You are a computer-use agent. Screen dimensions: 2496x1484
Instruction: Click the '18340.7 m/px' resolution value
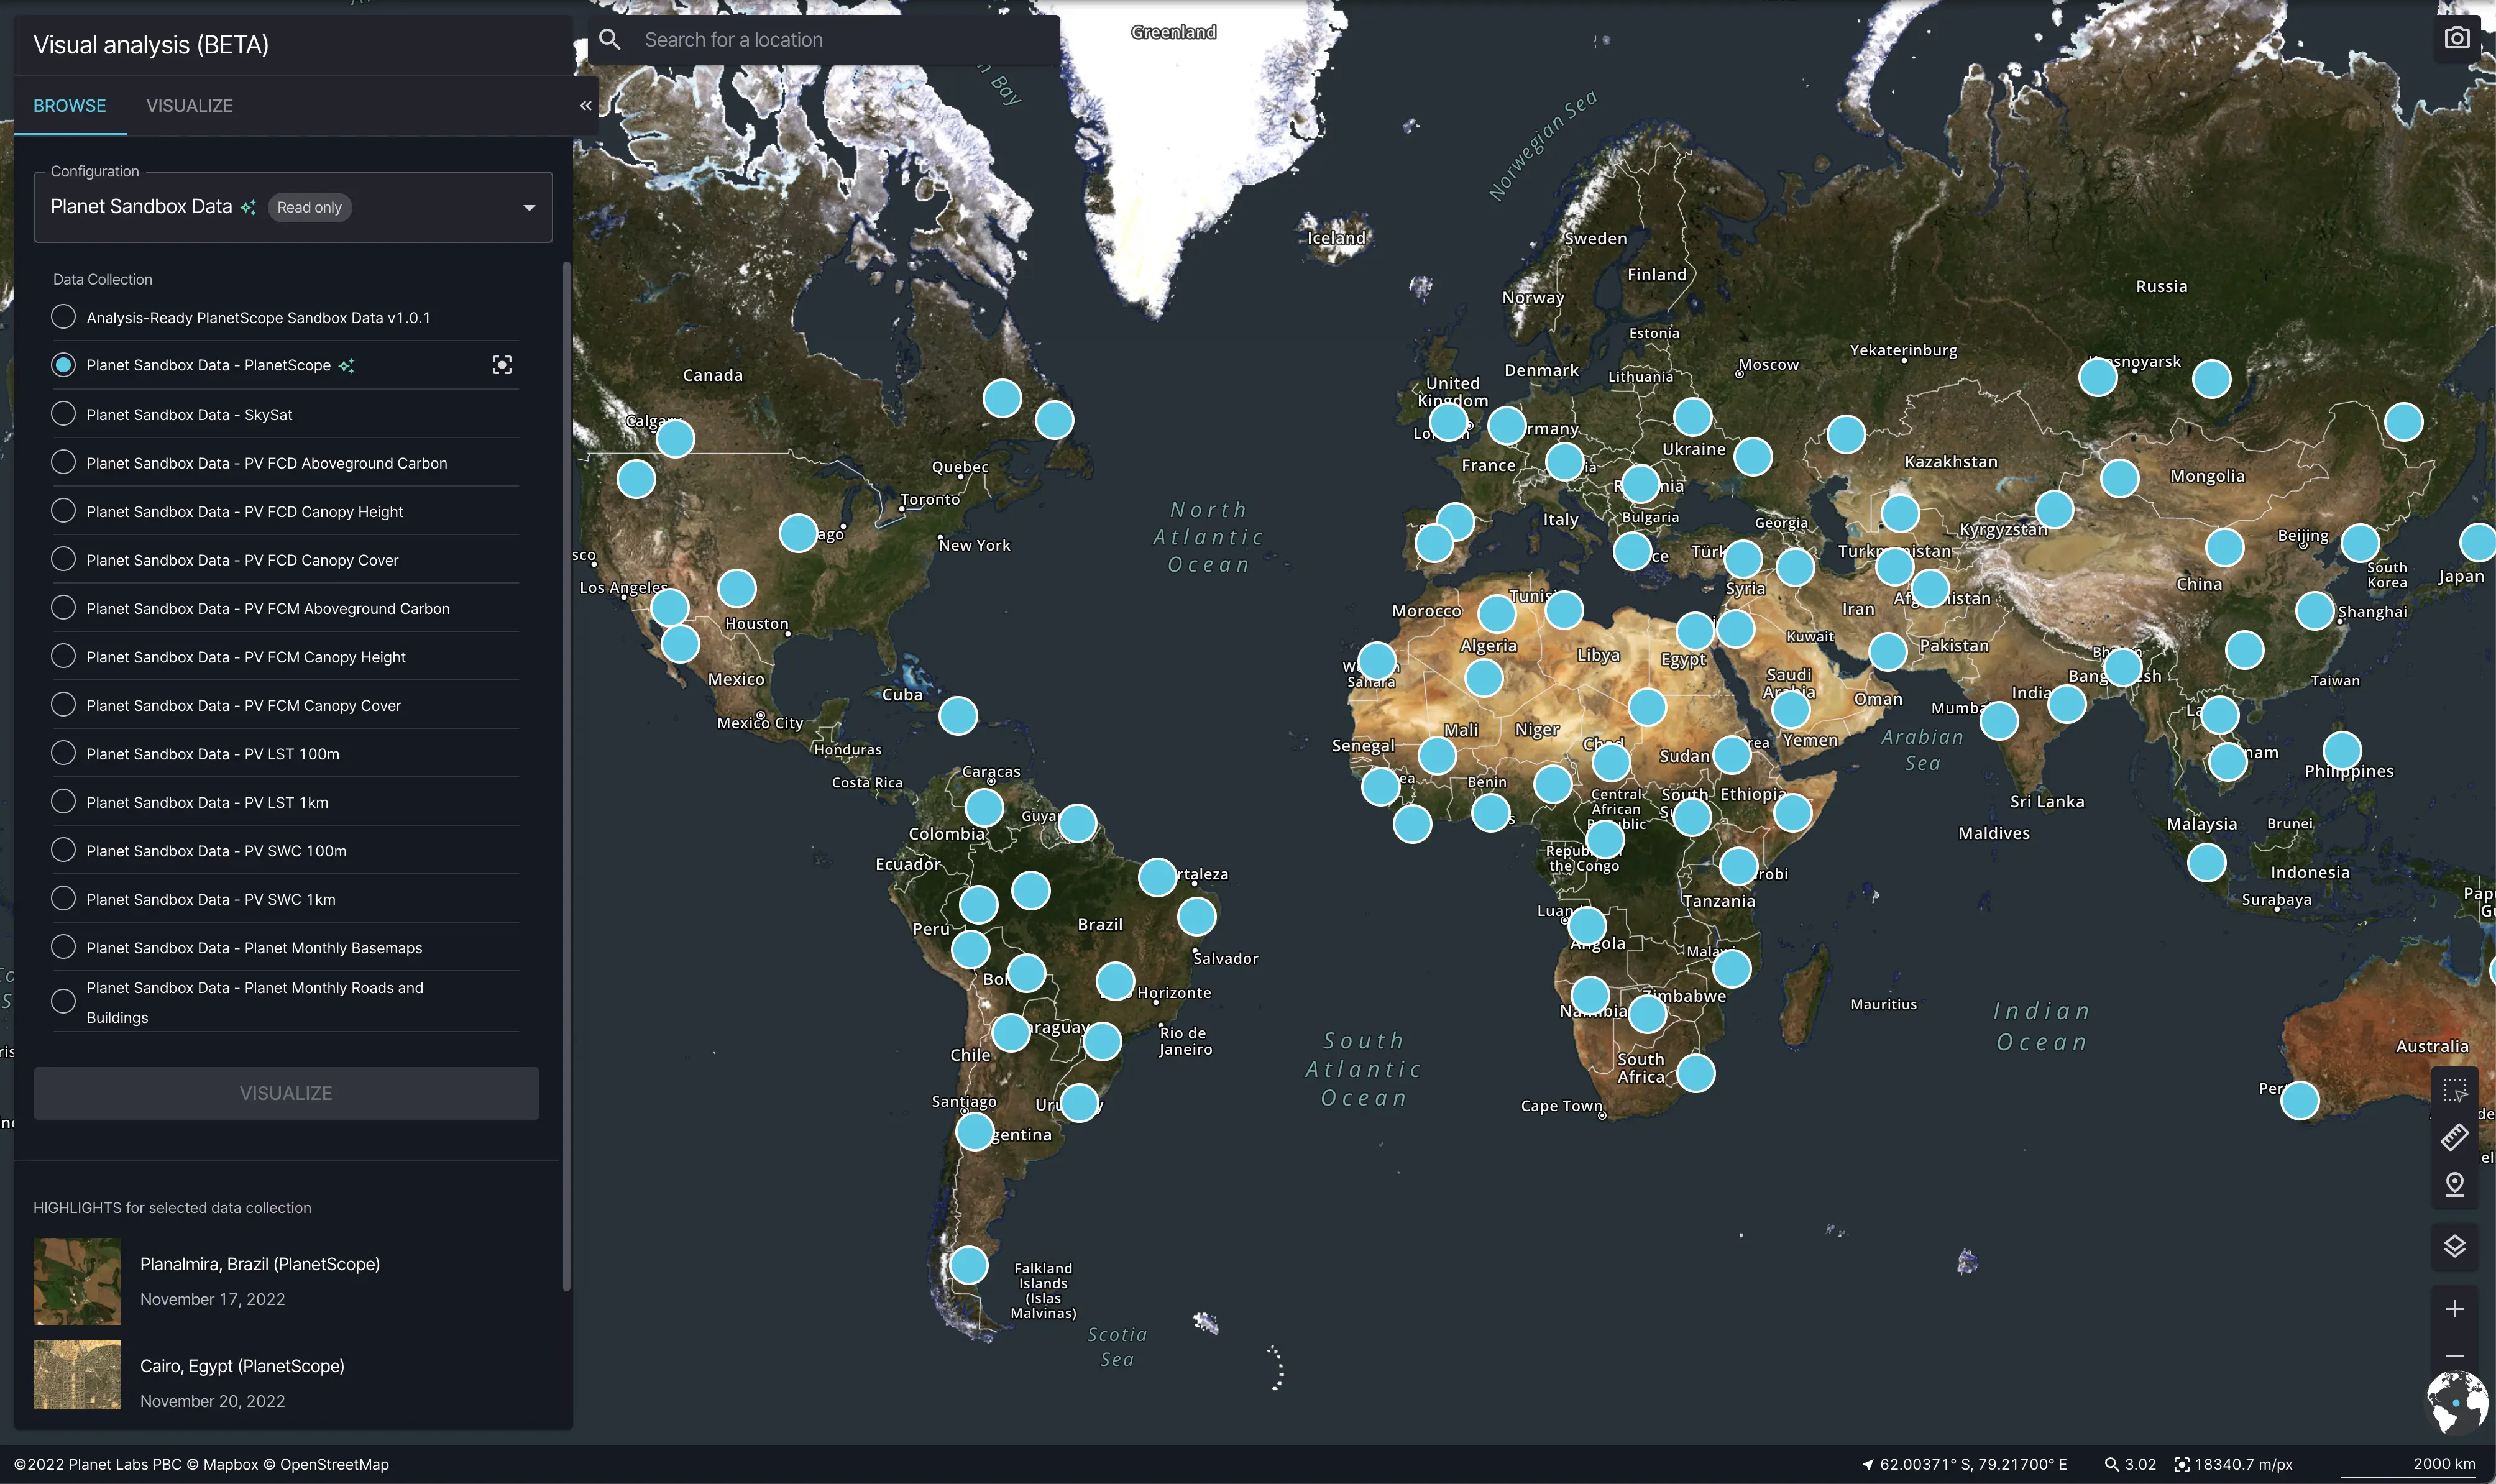coord(2243,1464)
